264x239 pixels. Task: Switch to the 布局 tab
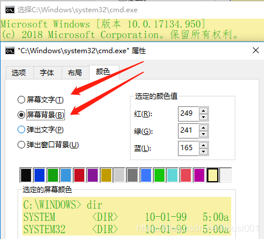click(75, 72)
